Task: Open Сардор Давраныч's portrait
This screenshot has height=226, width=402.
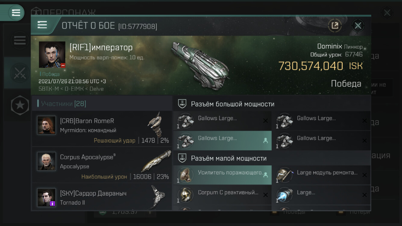Action: click(x=46, y=197)
